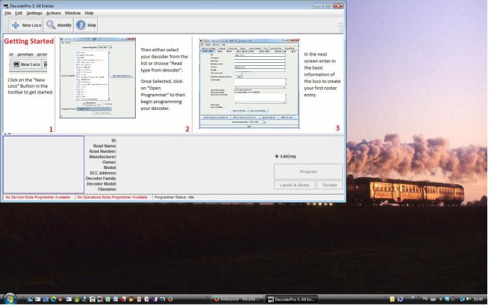Open the Window menu
This screenshot has width=489, height=307.
[x=73, y=13]
